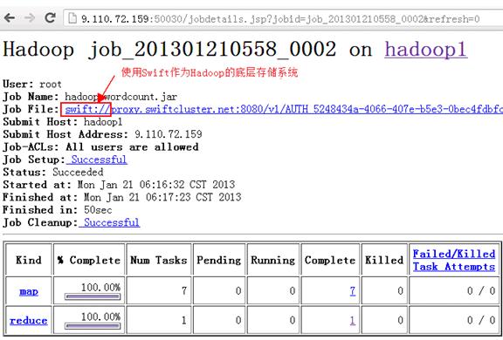Click the browser forward arrow
Screen dimensions: 503x340
pos(30,17)
